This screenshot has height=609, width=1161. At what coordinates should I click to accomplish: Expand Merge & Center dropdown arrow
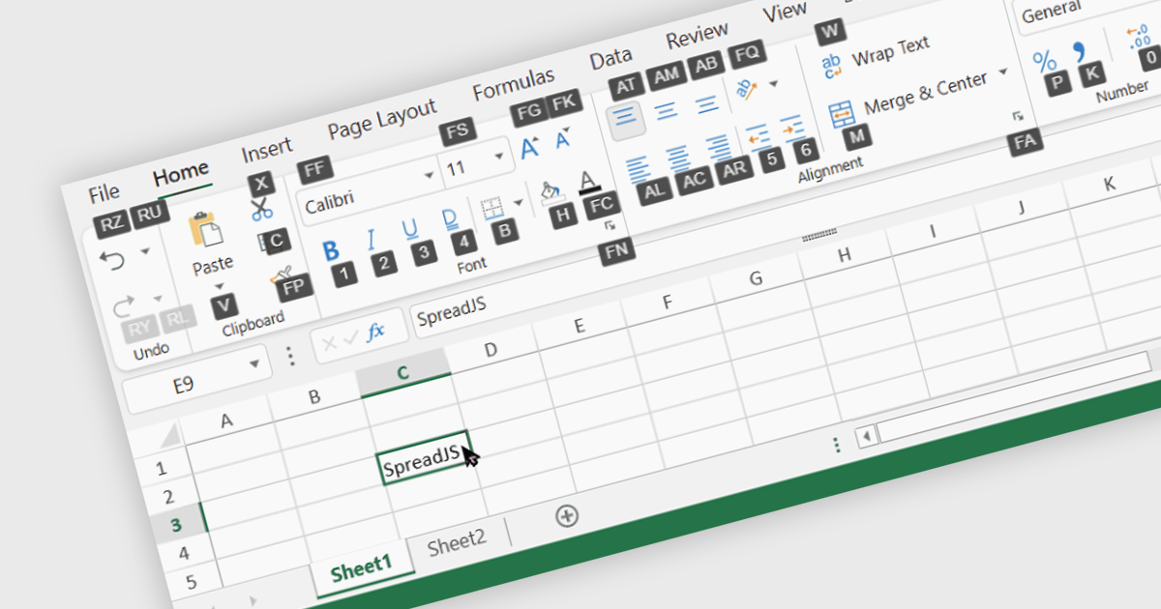1002,72
